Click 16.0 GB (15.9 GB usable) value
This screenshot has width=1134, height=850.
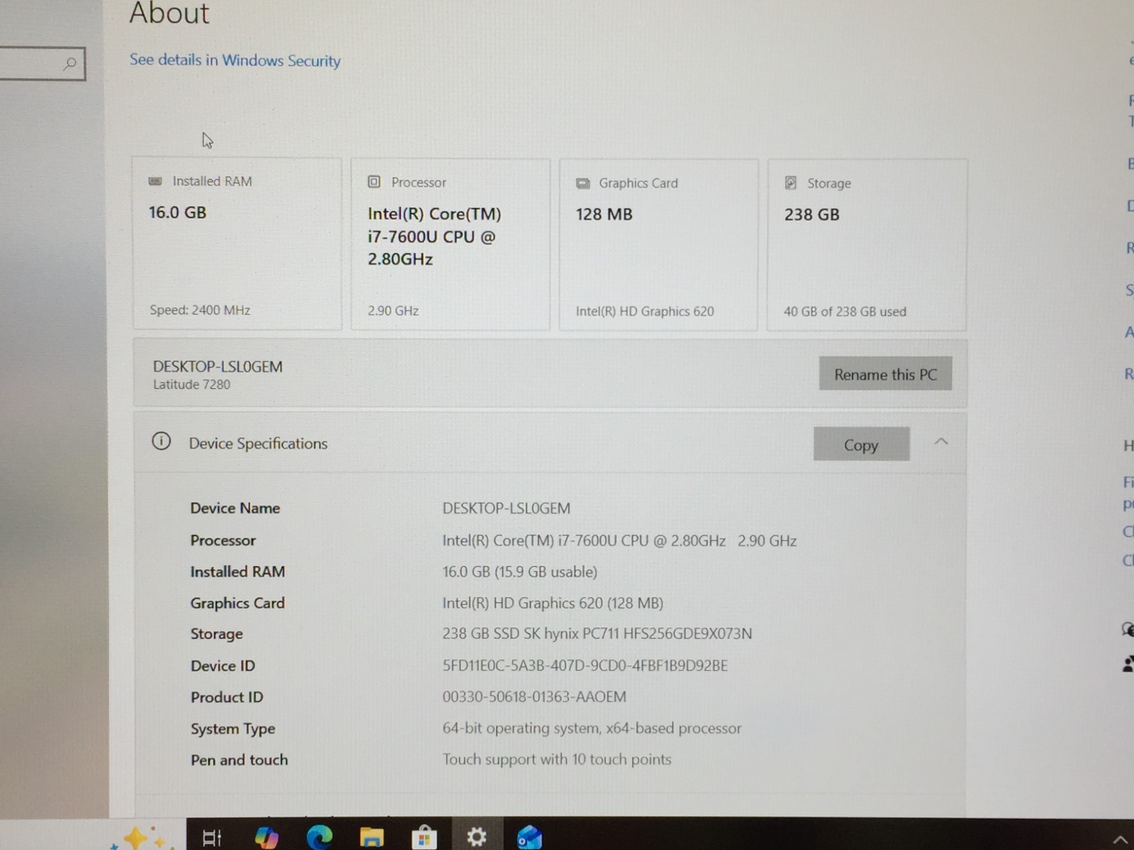click(x=520, y=572)
